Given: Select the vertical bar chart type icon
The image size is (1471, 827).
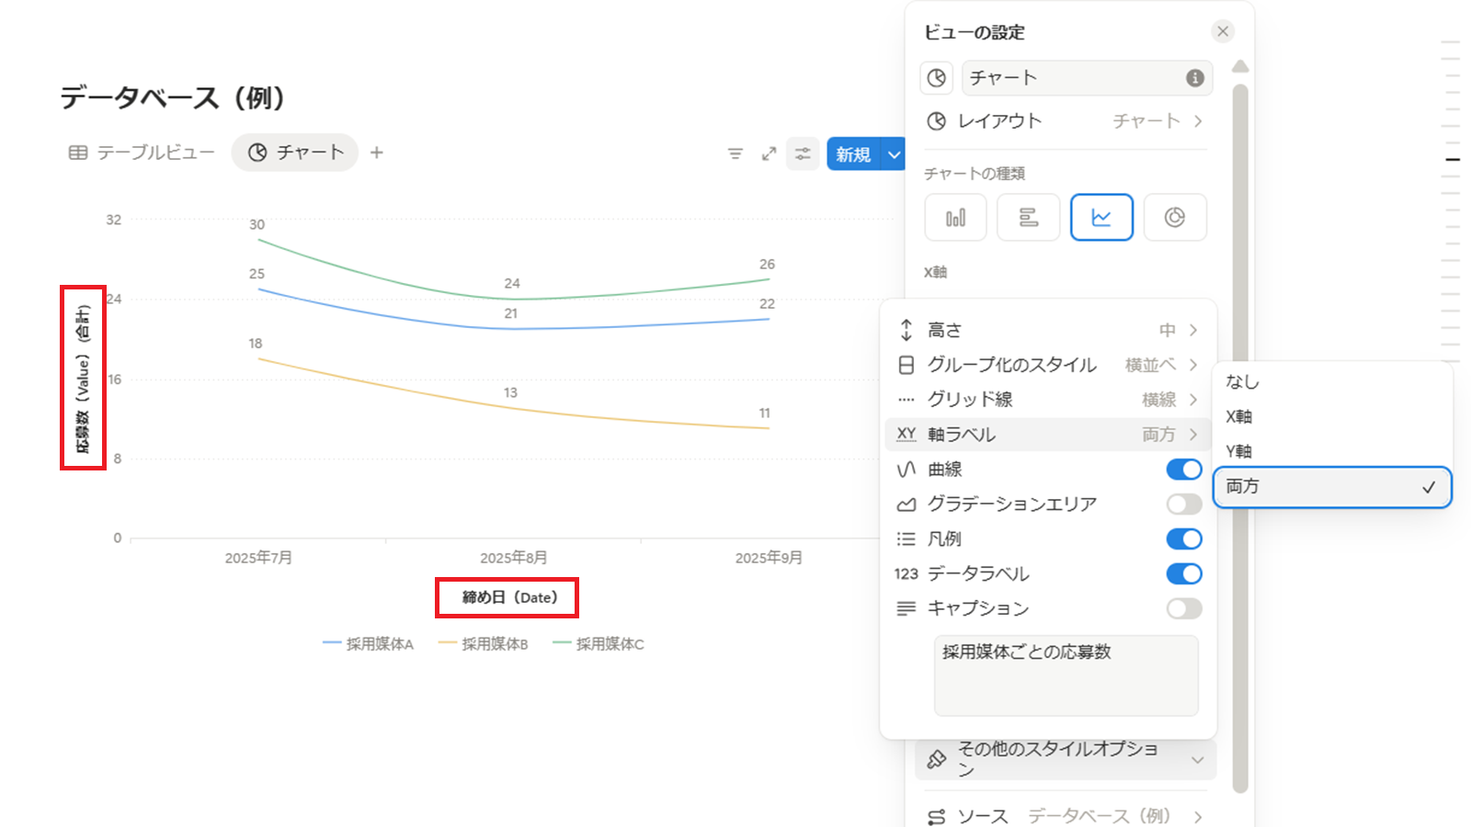Looking at the screenshot, I should 955,218.
